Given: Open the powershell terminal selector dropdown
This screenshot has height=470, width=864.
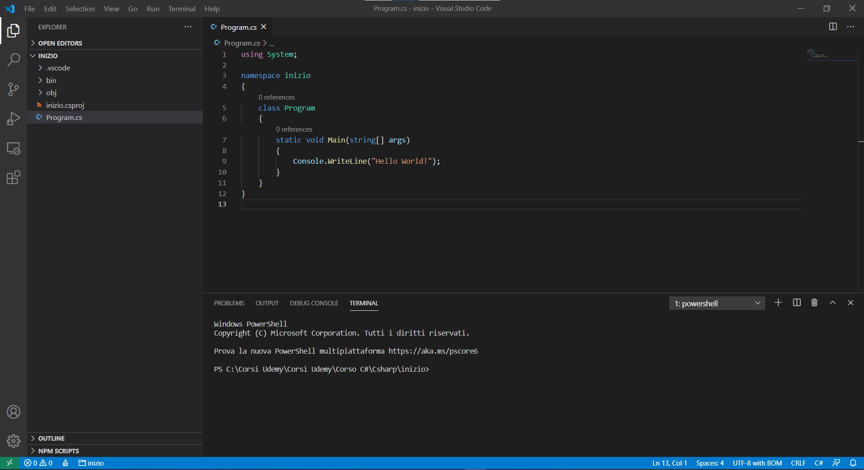Looking at the screenshot, I should click(x=717, y=304).
